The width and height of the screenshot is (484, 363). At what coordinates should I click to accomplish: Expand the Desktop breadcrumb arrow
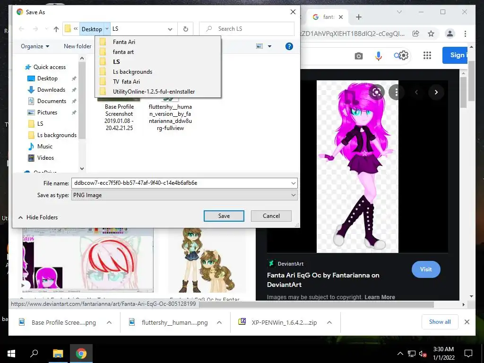point(107,29)
